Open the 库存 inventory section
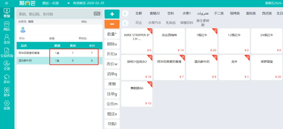Viewport: 283px width, 129px height. tap(7, 79)
